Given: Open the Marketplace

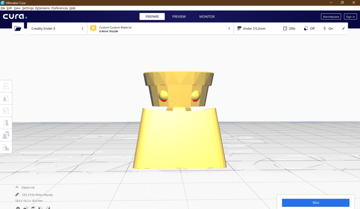Looking at the screenshot, I should [331, 17].
